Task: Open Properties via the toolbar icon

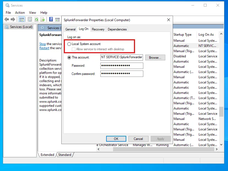Action: coord(29,19)
